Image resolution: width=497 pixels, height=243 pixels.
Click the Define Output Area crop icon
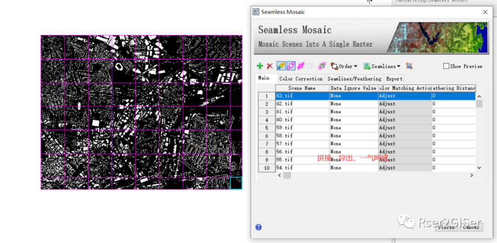tap(409, 66)
